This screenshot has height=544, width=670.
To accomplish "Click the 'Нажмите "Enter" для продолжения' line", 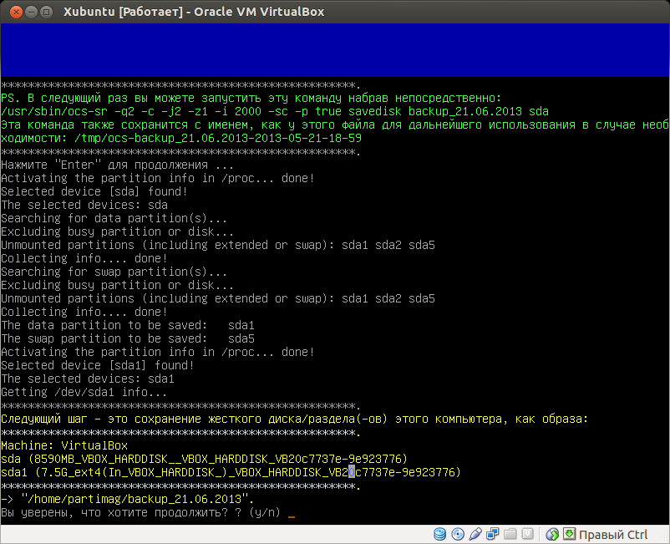I will [118, 165].
